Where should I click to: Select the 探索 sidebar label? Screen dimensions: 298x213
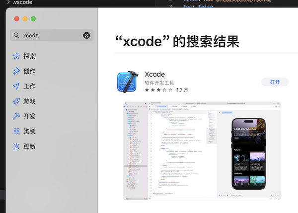click(29, 56)
